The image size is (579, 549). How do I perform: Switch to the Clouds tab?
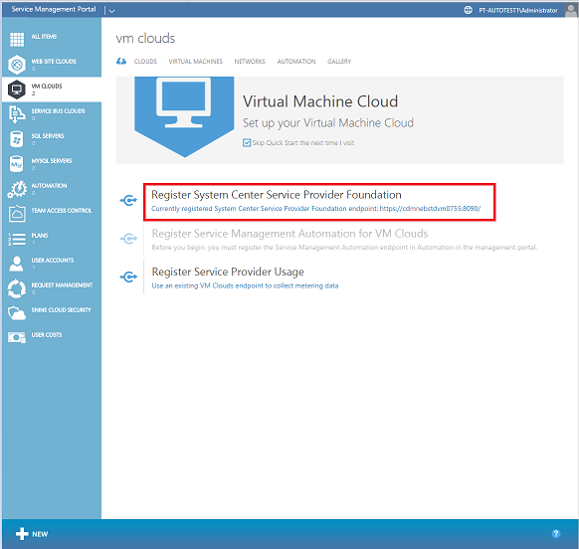(145, 62)
